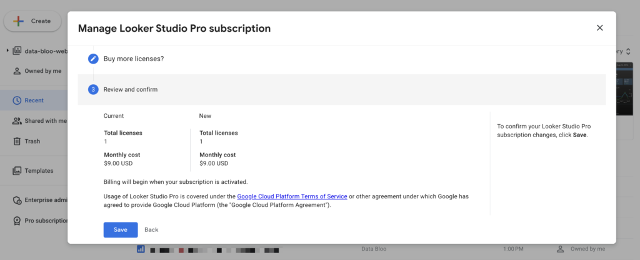The image size is (640, 260).
Task: Click the data-bloo-web workspace icon
Action: click(x=17, y=51)
